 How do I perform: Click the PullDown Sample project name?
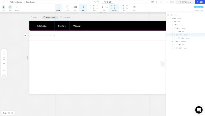pyautogui.click(x=16, y=2)
